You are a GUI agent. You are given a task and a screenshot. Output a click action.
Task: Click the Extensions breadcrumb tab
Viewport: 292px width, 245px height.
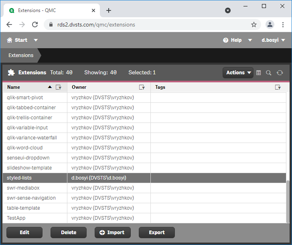coord(21,55)
